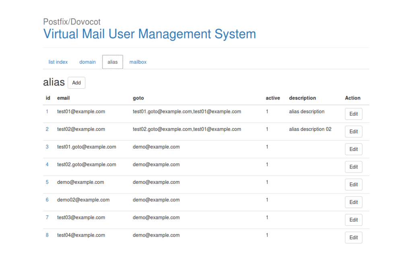Edit the demo@example.com alias with id 5
This screenshot has width=412, height=259.
(353, 185)
